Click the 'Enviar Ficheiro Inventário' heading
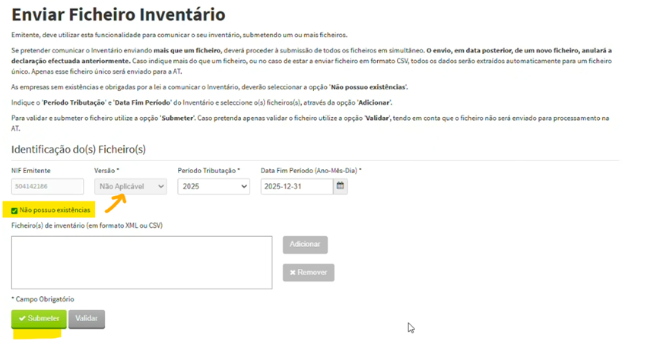This screenshot has height=341, width=663. pos(119,14)
